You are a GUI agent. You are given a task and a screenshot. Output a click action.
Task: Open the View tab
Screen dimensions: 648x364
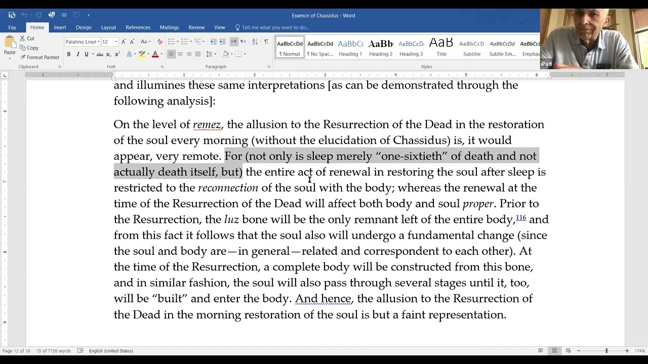[x=219, y=27]
